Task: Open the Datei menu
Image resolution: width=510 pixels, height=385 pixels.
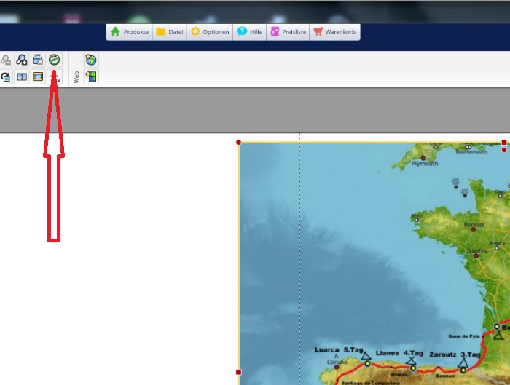Action: coord(170,32)
